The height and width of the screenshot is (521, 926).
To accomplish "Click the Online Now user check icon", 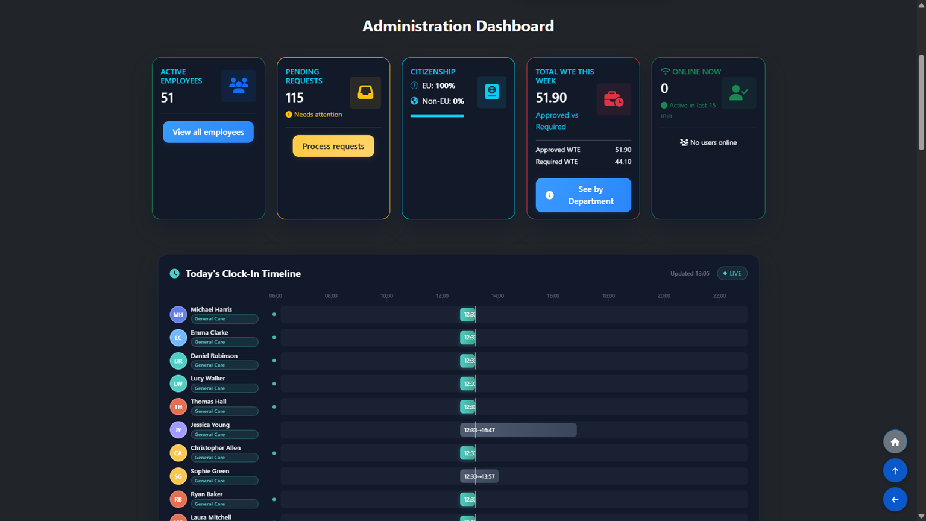I will point(739,93).
